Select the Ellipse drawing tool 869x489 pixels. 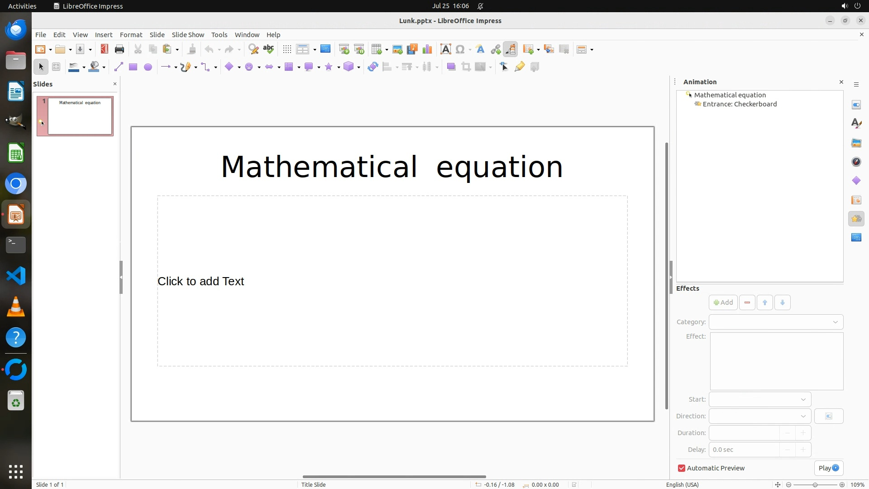148,67
